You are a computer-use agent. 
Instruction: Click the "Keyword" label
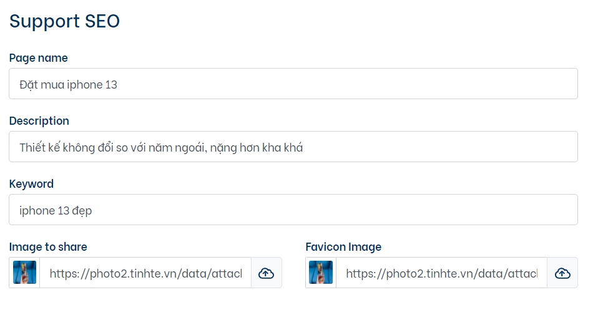click(x=32, y=184)
